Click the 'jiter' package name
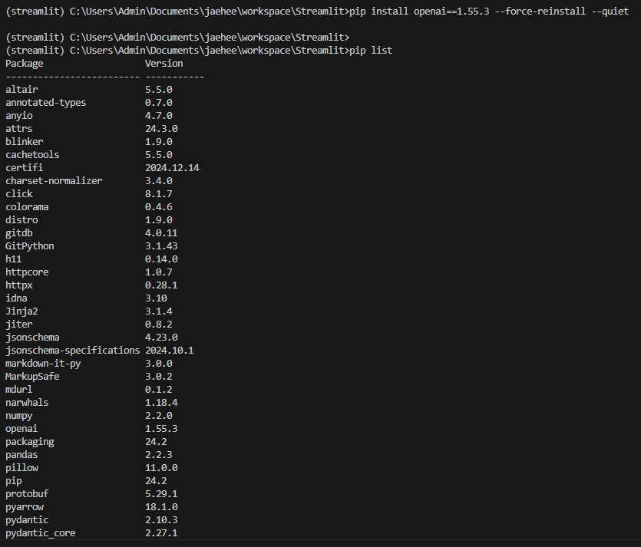641x547 pixels. (x=18, y=325)
